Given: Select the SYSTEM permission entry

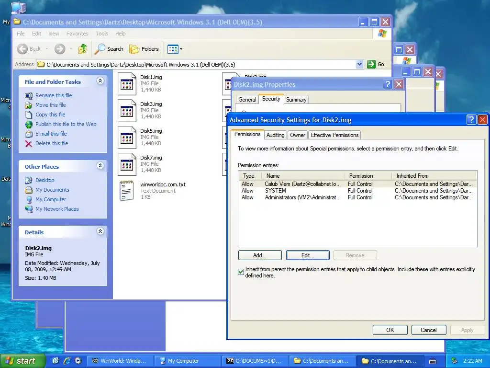Looking at the screenshot, I should point(357,191).
